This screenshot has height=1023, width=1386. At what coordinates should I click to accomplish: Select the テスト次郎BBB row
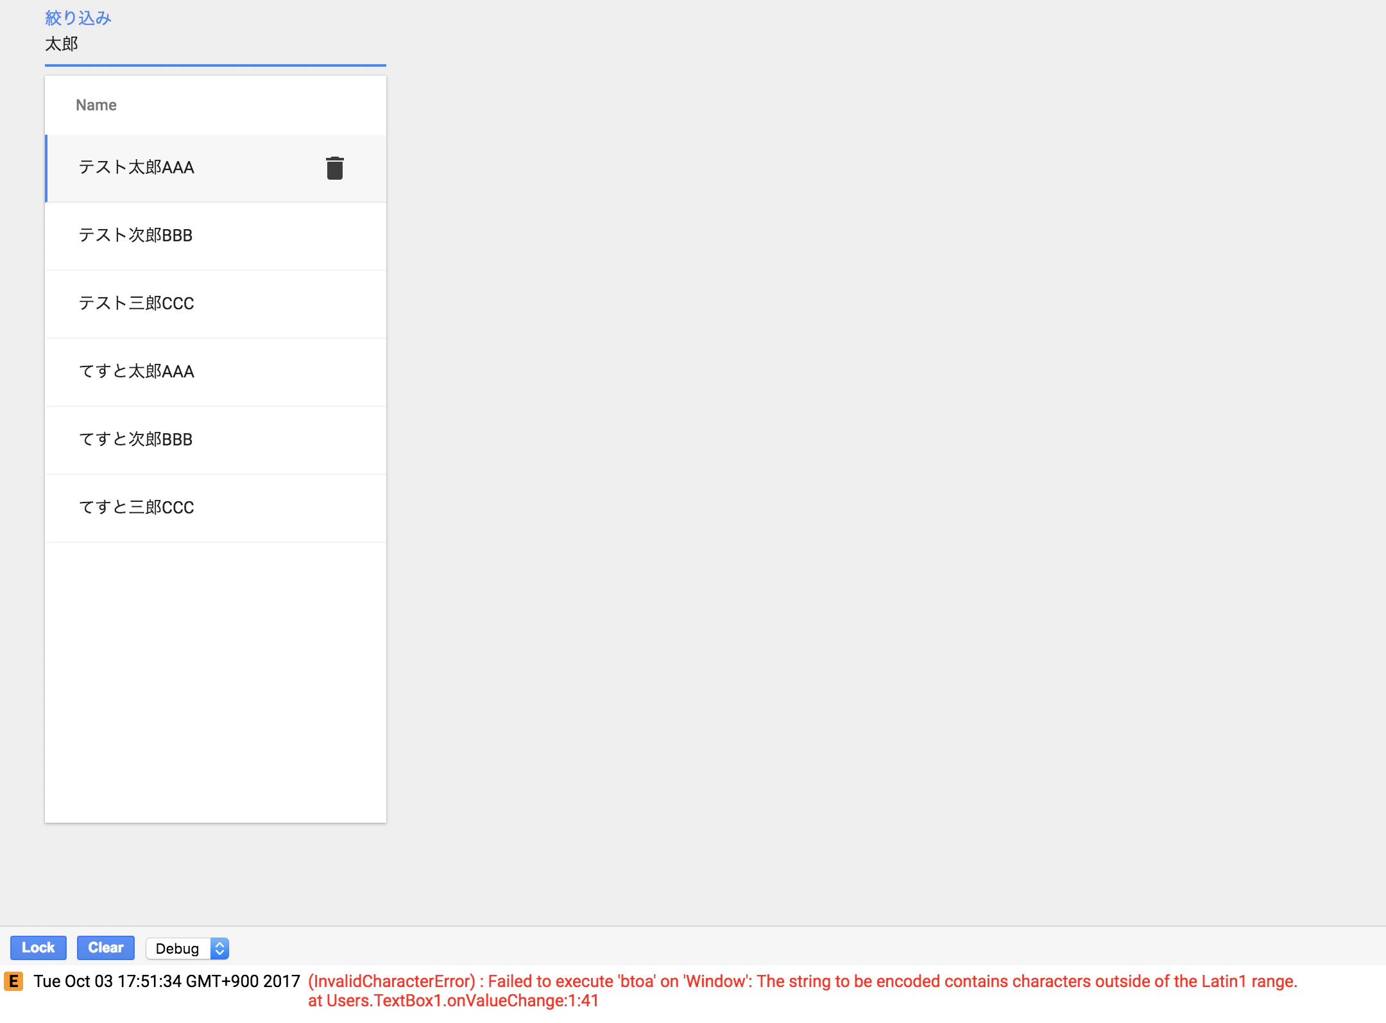(x=216, y=236)
